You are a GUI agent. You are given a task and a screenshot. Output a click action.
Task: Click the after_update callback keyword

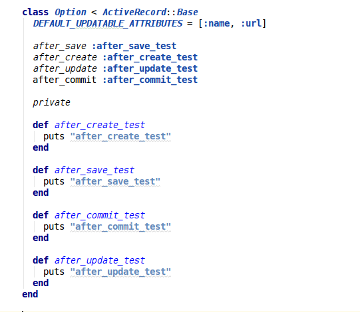pos(65,69)
